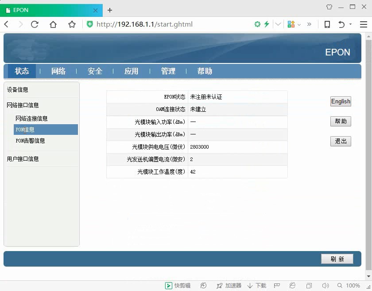
Task: Open the 应用 application menu
Action: coord(131,71)
